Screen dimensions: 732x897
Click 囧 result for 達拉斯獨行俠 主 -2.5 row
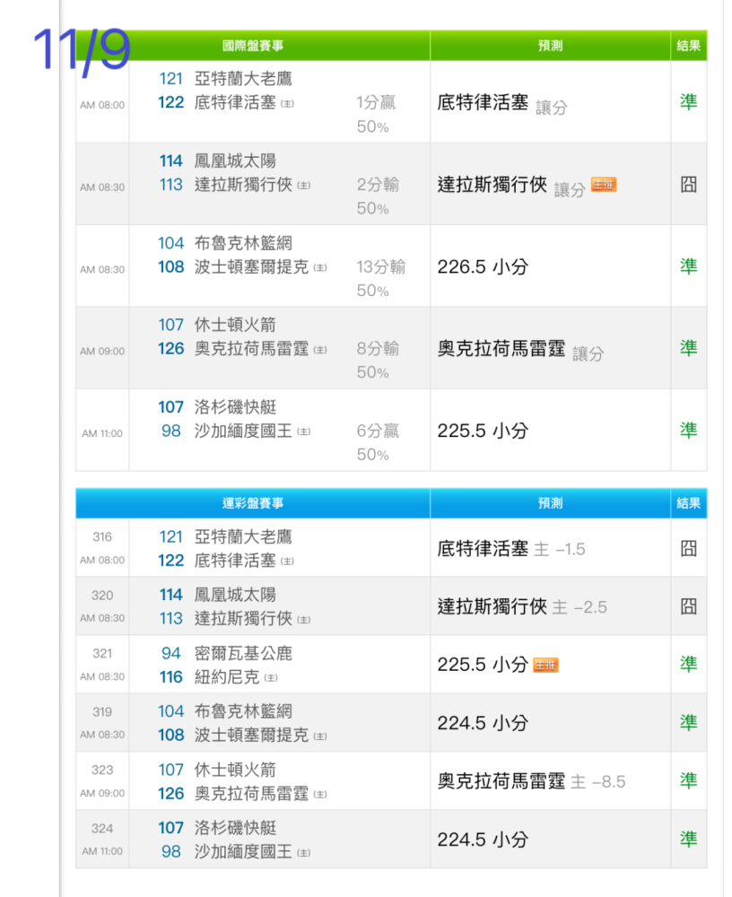coord(689,606)
